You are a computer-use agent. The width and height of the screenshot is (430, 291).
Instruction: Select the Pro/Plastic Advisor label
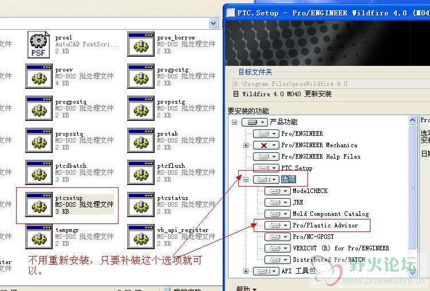[x=325, y=226]
